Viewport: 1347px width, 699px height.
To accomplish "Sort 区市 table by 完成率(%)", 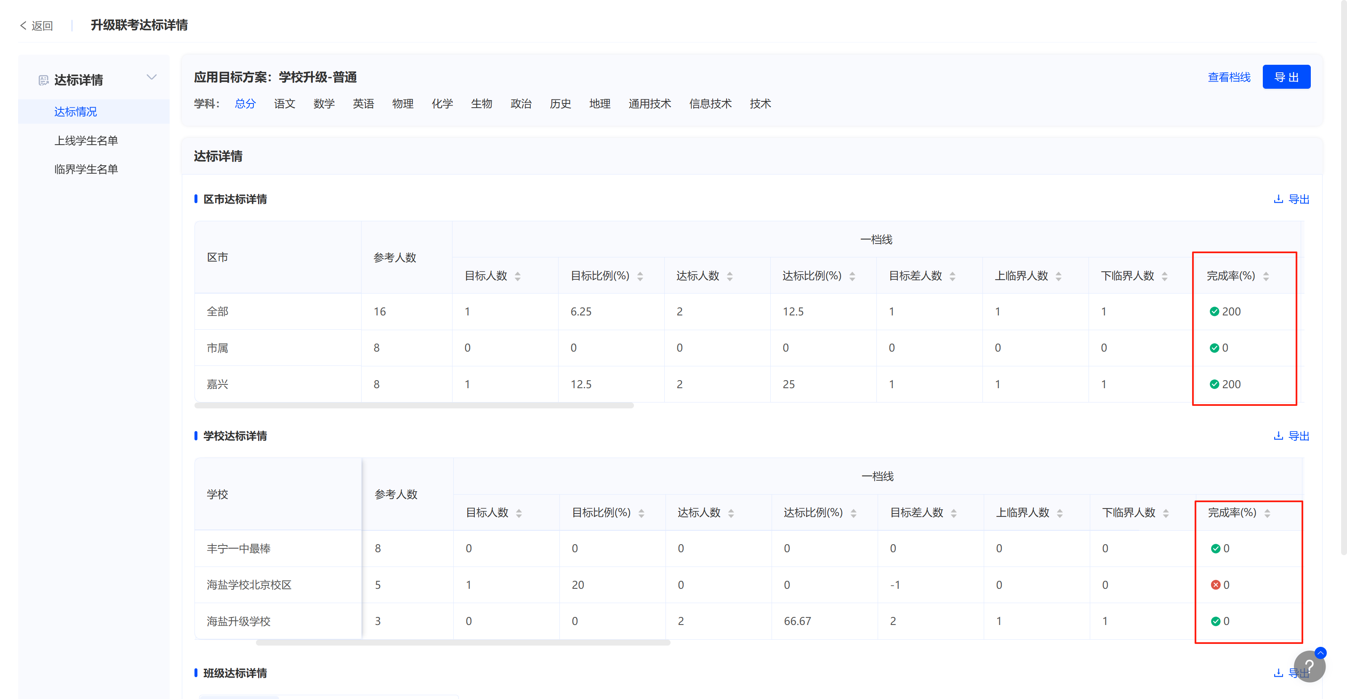I will coord(1266,276).
